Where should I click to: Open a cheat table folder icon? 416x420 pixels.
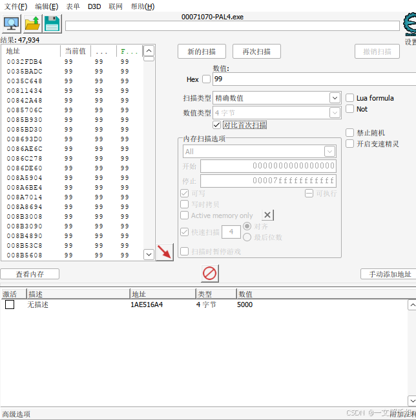(x=32, y=24)
